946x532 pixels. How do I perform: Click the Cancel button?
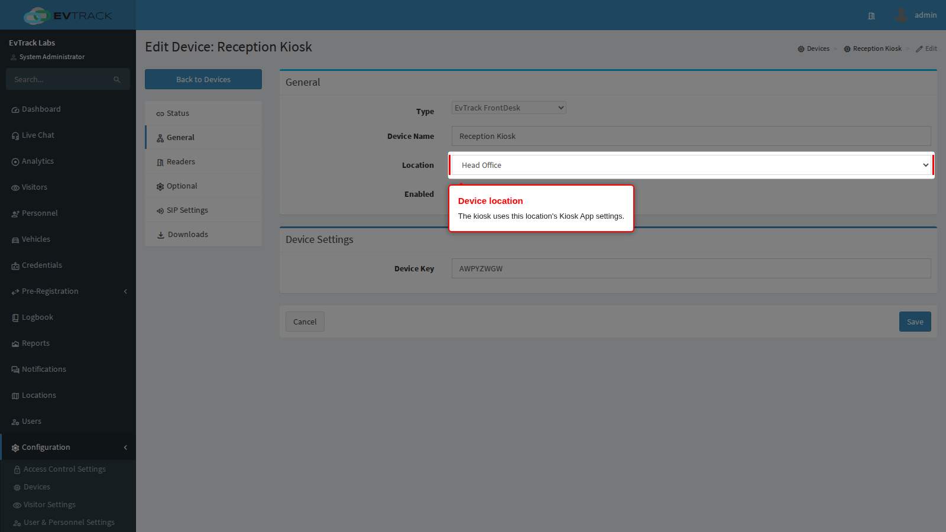point(305,322)
